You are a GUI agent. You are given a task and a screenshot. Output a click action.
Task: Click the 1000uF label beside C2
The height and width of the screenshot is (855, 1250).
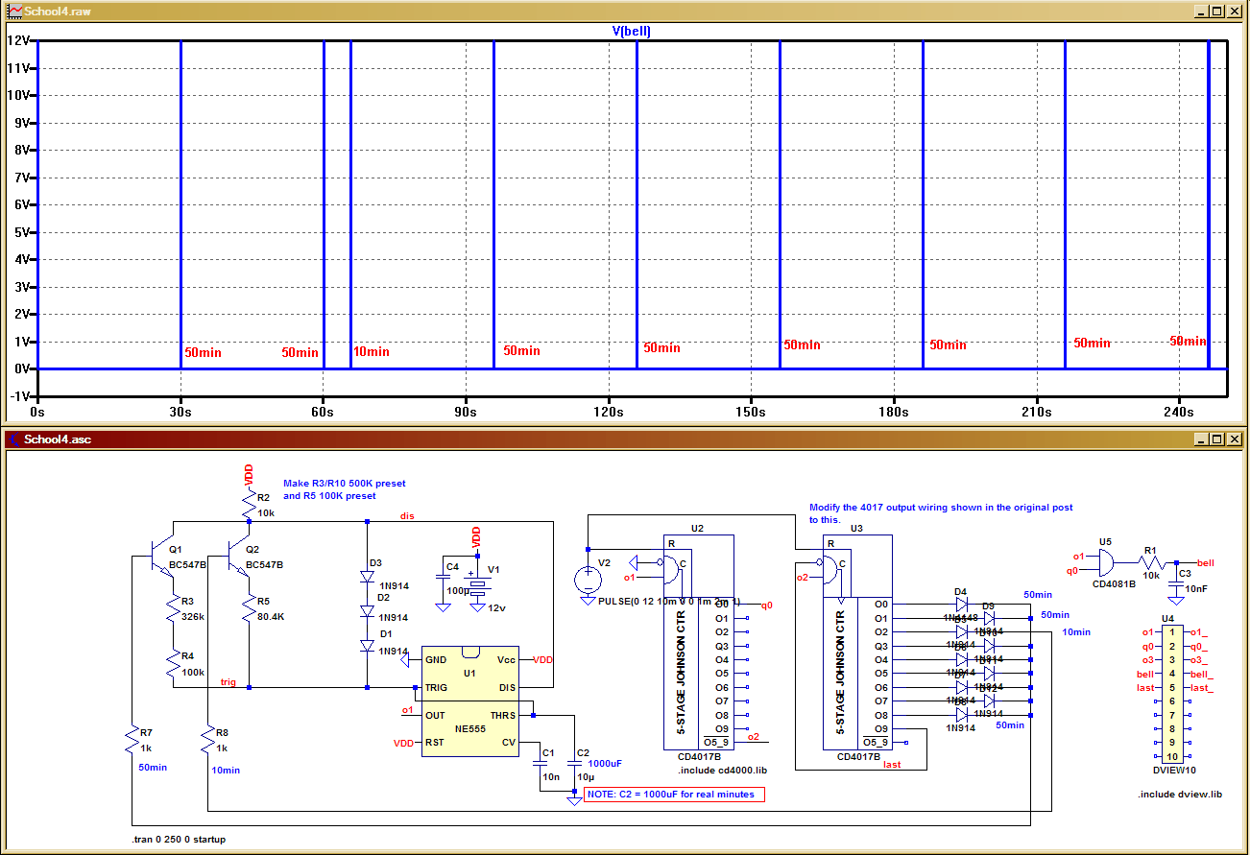tap(605, 764)
